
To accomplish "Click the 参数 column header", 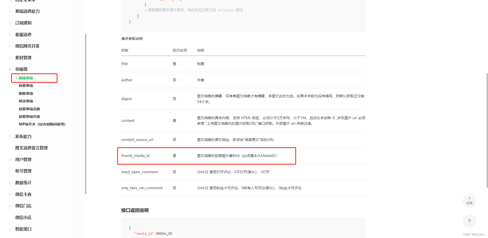I will pos(125,50).
